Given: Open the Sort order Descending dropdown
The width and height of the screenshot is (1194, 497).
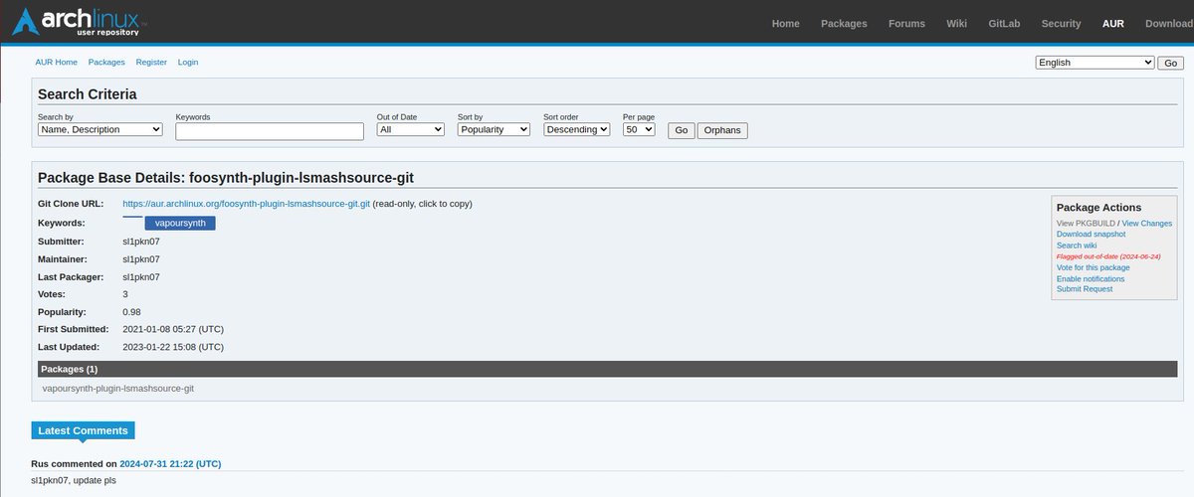Looking at the screenshot, I should (576, 129).
